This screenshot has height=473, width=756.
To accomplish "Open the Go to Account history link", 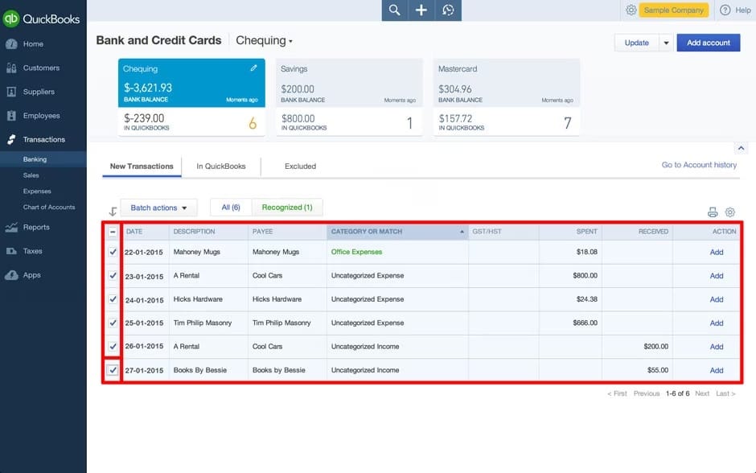I will [x=698, y=165].
